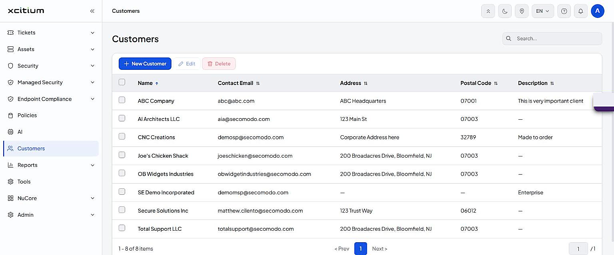Click the Edit button
The image size is (614, 255).
click(187, 64)
